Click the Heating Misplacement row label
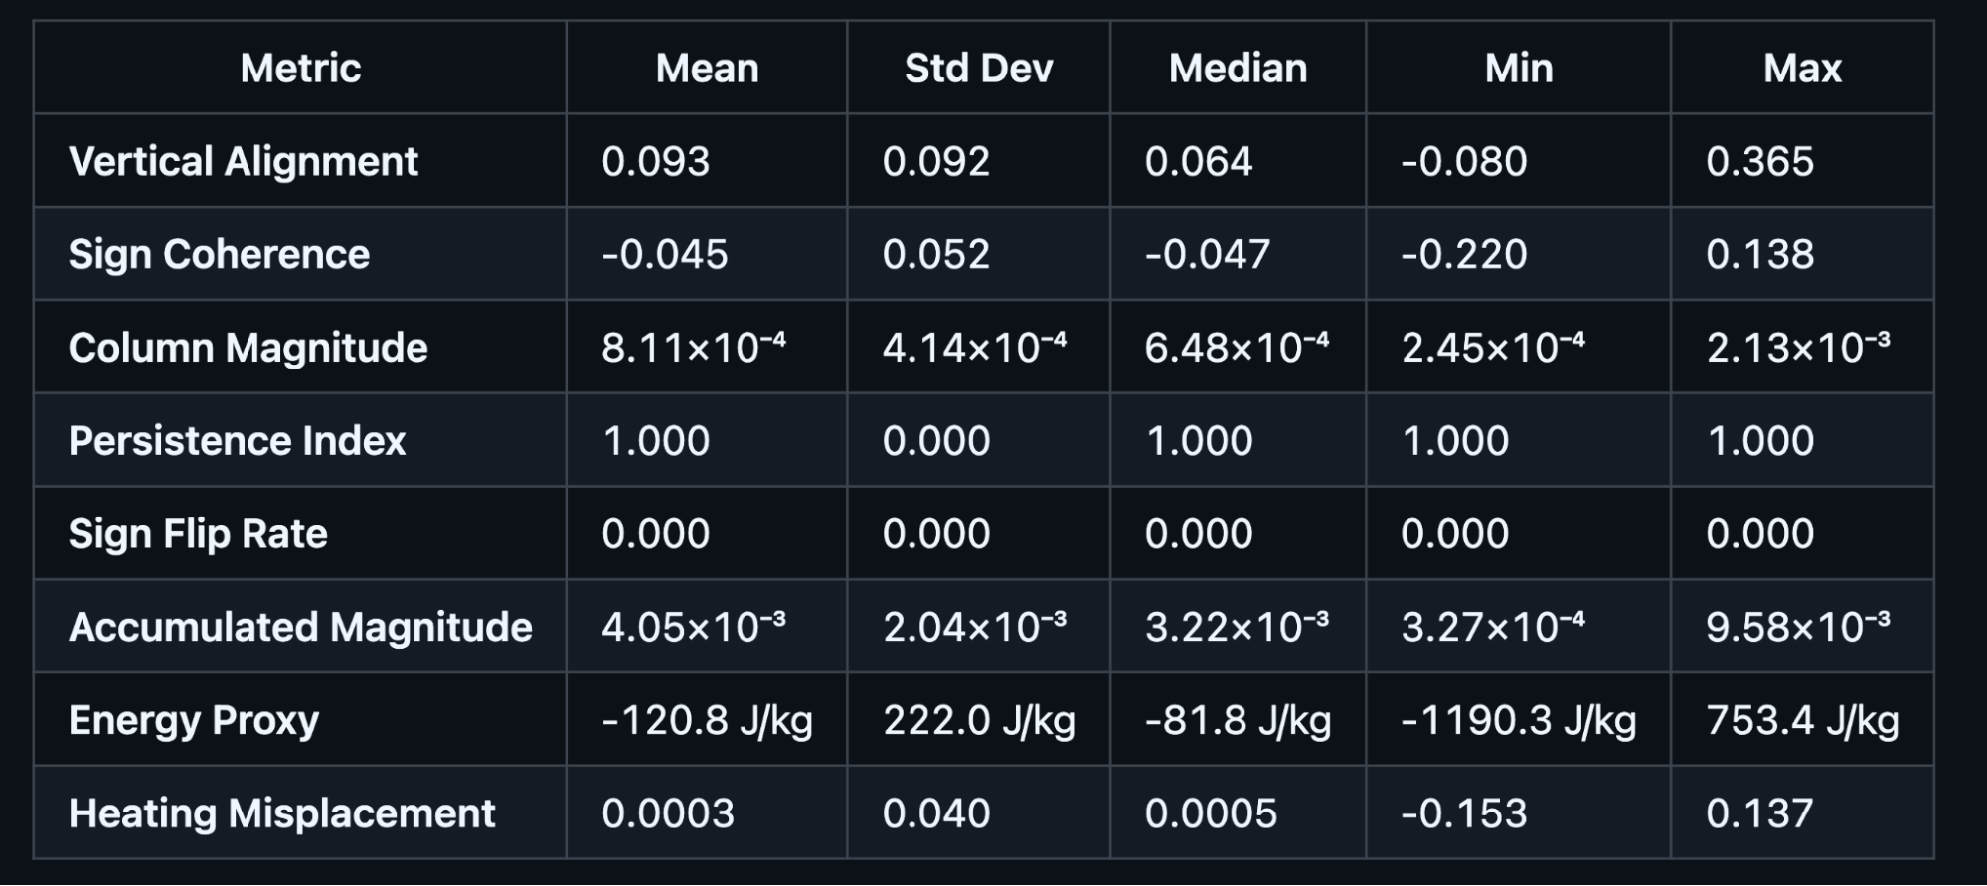This screenshot has height=886, width=1987. [x=281, y=813]
